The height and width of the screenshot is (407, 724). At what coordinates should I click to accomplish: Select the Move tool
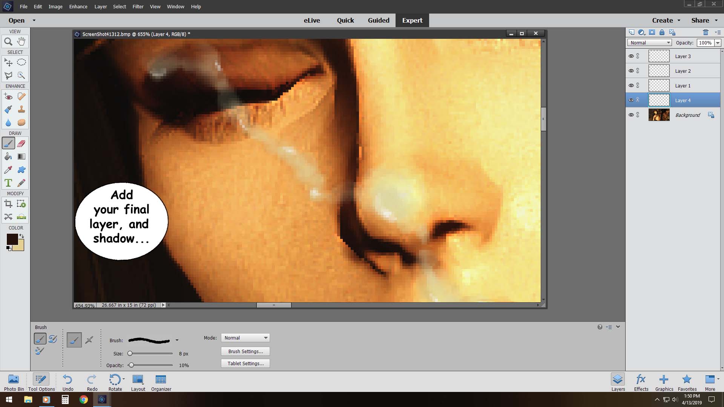click(8, 62)
